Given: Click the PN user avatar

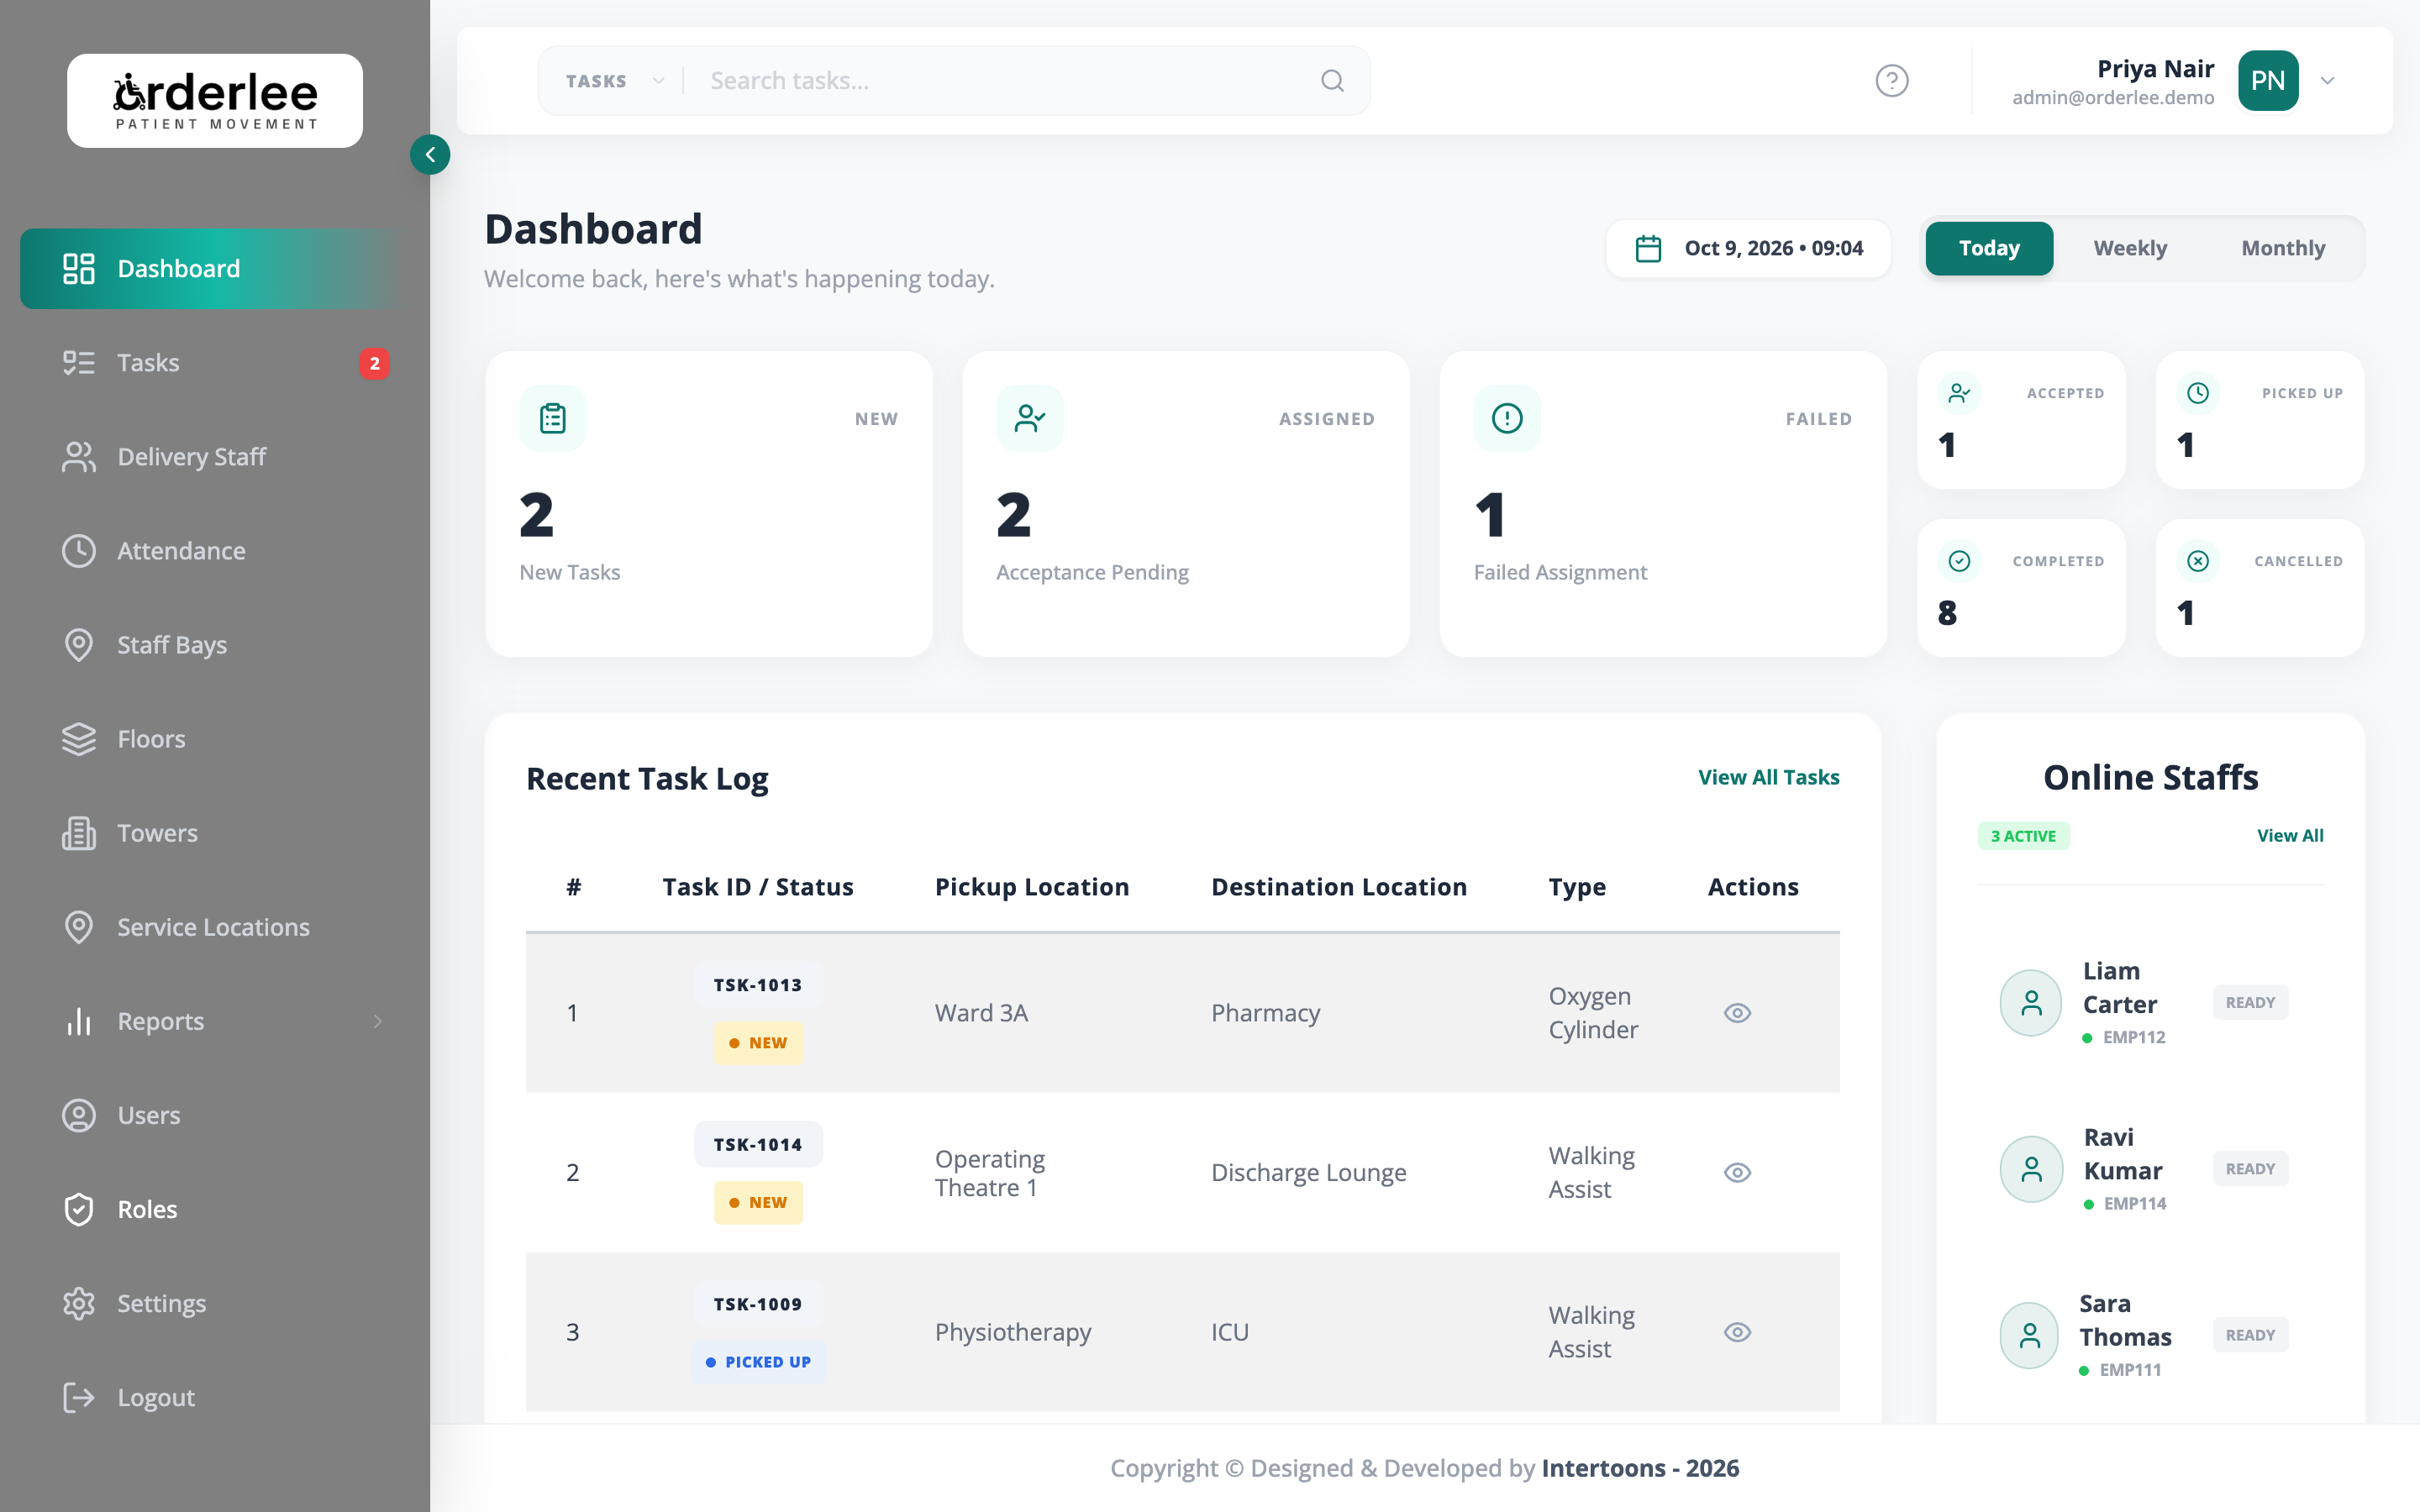Looking at the screenshot, I should pyautogui.click(x=2268, y=81).
